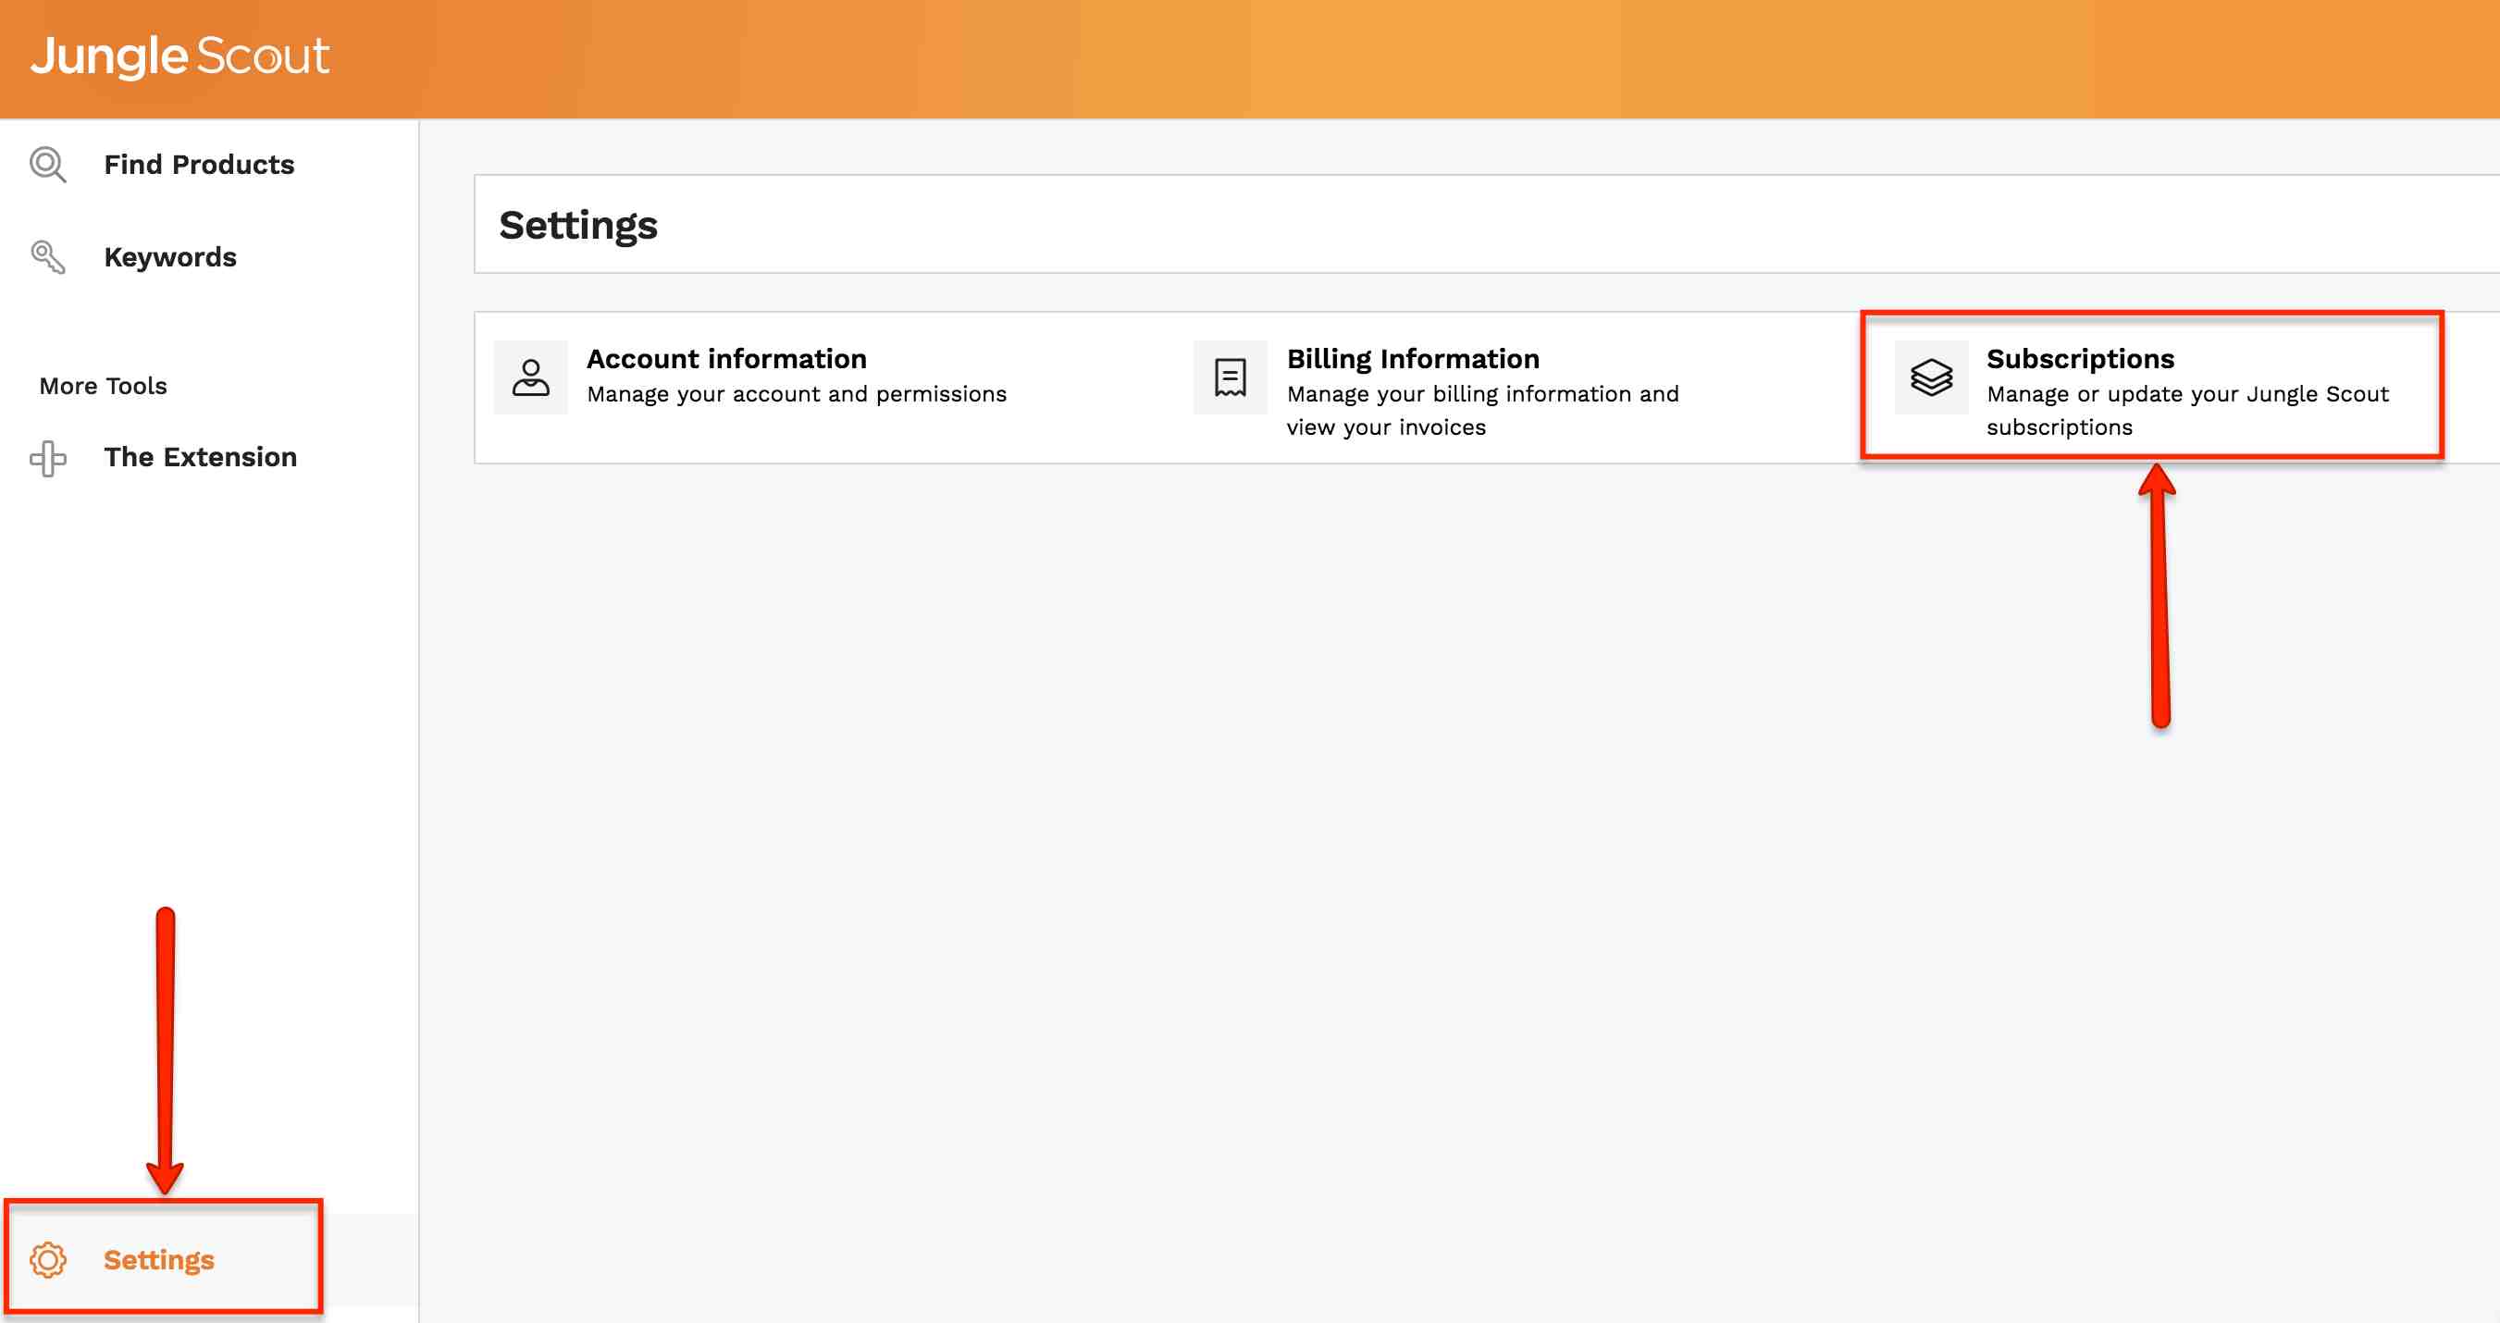
Task: Open The Extension menu item
Action: [201, 457]
